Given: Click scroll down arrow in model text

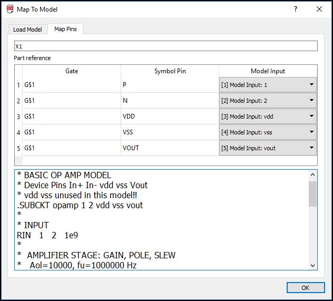Looking at the screenshot, I should click(x=312, y=266).
